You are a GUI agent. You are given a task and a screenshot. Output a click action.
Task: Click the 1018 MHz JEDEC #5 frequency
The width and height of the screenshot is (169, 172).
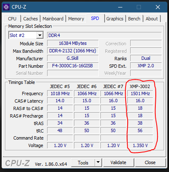pos(60,93)
